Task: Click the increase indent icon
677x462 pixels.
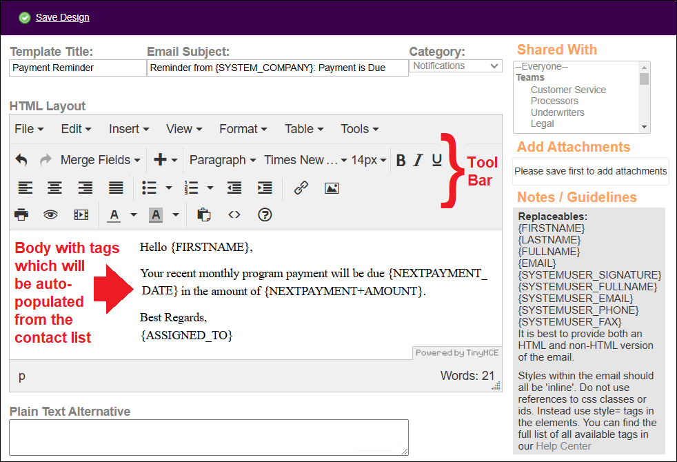Action: coord(265,188)
